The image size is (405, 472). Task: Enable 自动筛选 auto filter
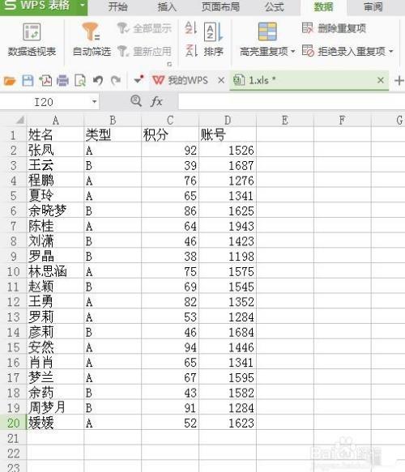point(92,40)
